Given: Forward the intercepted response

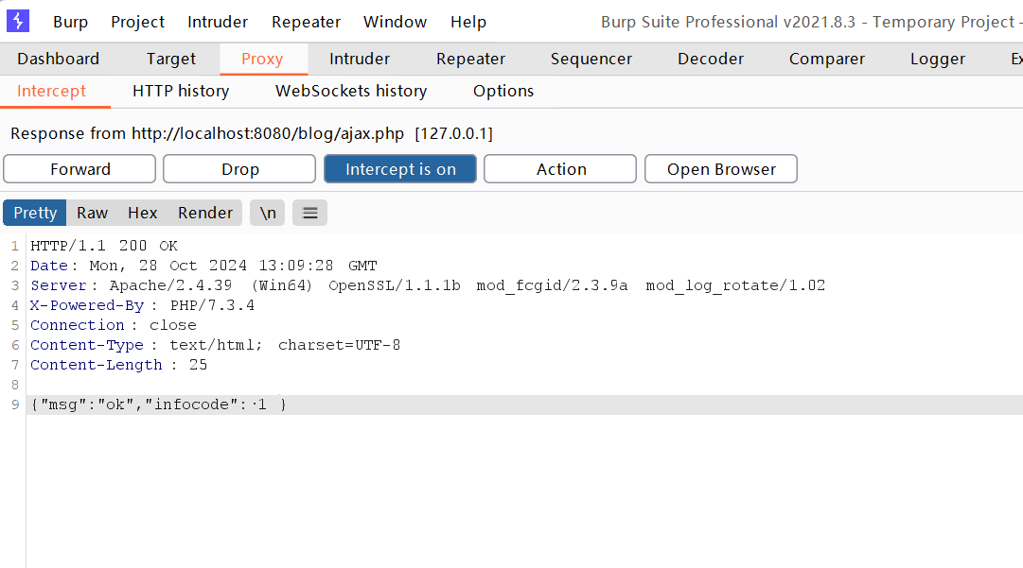Looking at the screenshot, I should [x=79, y=169].
